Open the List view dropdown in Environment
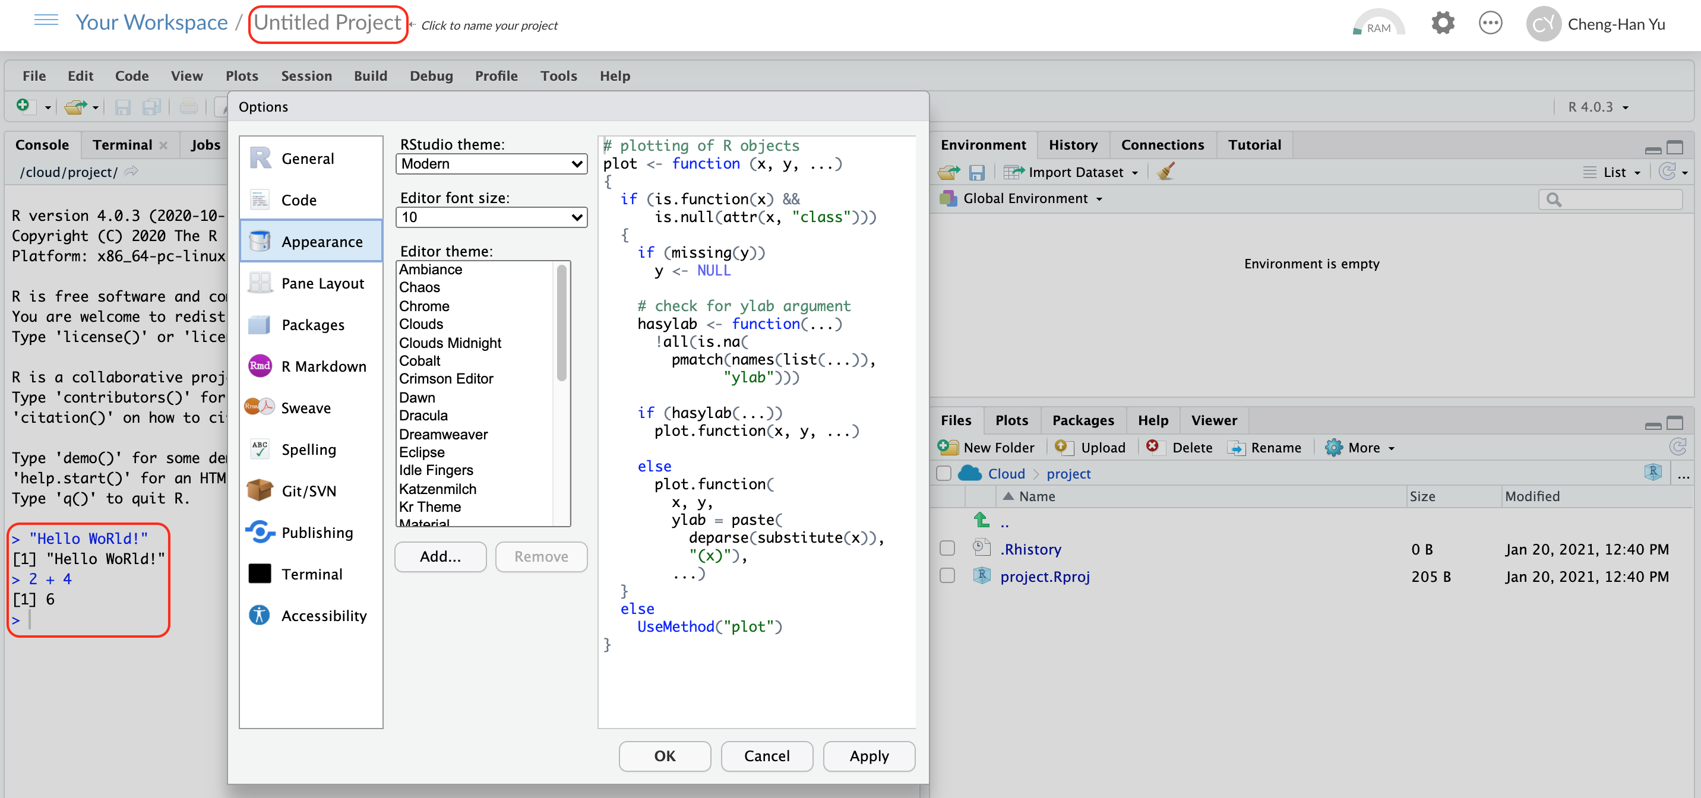The image size is (1701, 798). pyautogui.click(x=1612, y=172)
